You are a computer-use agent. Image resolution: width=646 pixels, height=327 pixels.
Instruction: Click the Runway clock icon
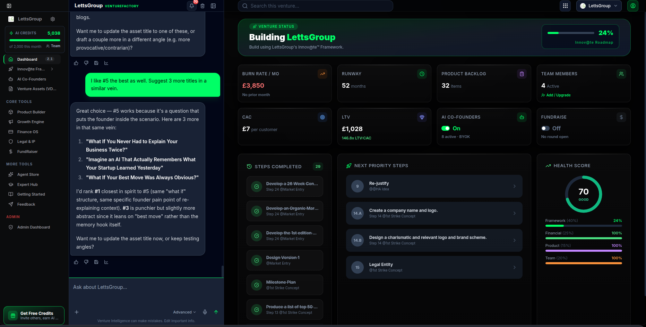point(422,74)
